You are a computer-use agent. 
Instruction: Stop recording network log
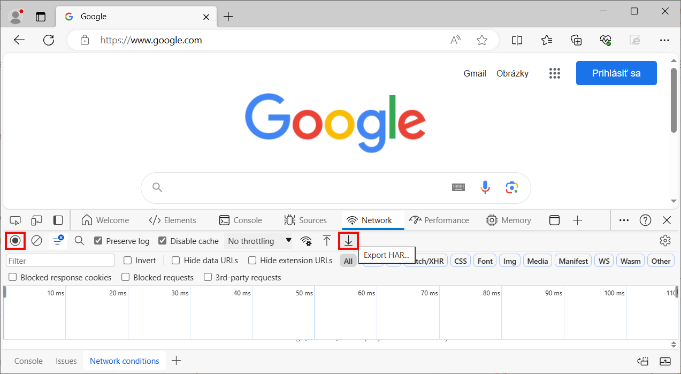16,241
